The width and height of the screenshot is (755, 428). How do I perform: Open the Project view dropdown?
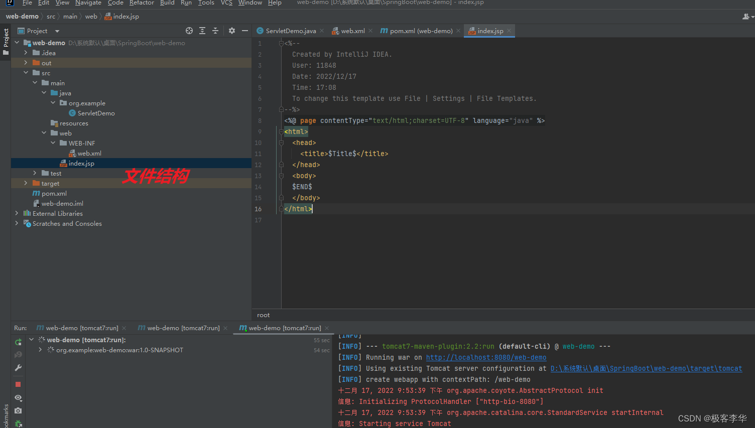(57, 31)
